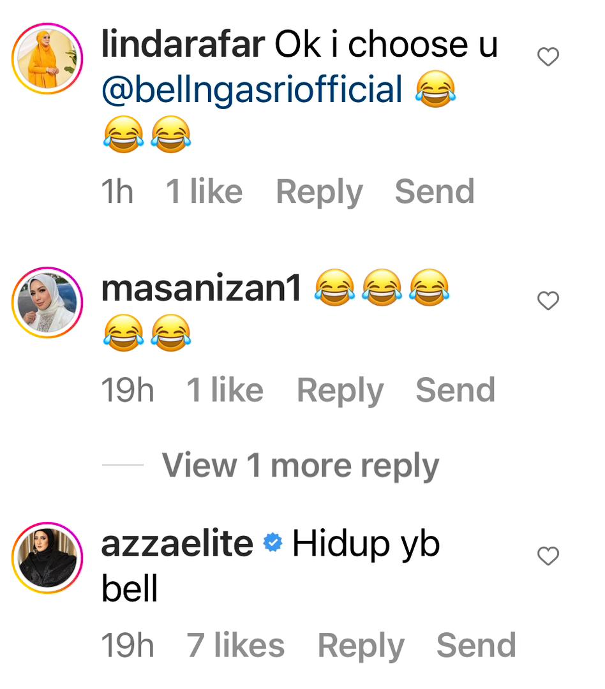Viewport: 605px width, 689px height.
Task: Reply to lindarafar's comment
Action: [x=319, y=192]
